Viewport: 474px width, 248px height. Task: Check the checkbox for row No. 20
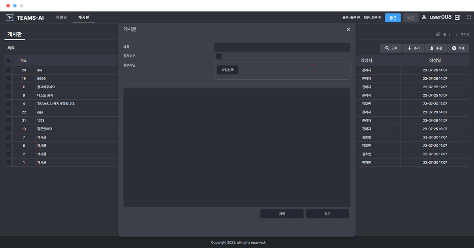[8, 70]
